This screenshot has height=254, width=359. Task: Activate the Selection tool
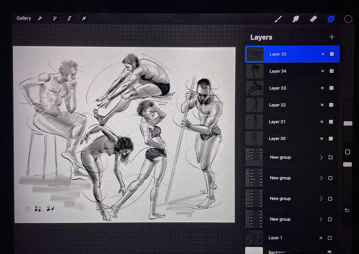click(x=69, y=18)
